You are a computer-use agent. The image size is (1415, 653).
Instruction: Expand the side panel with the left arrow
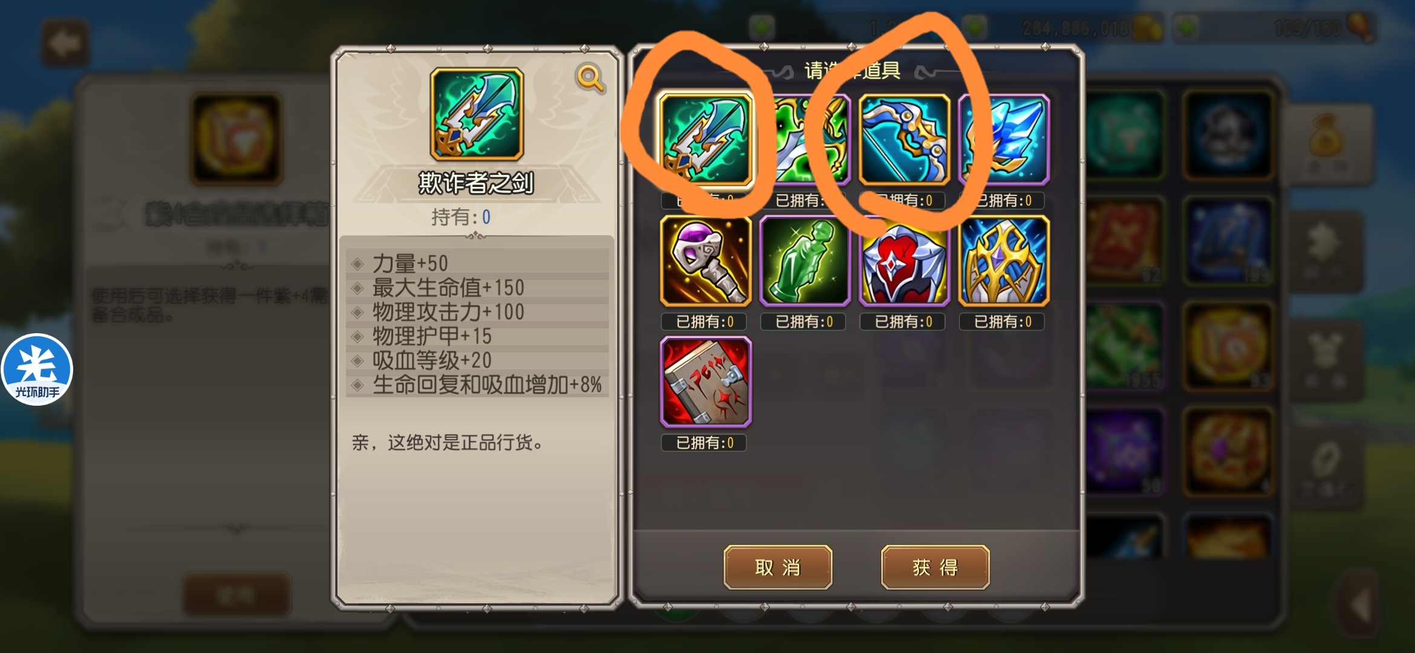click(1358, 603)
